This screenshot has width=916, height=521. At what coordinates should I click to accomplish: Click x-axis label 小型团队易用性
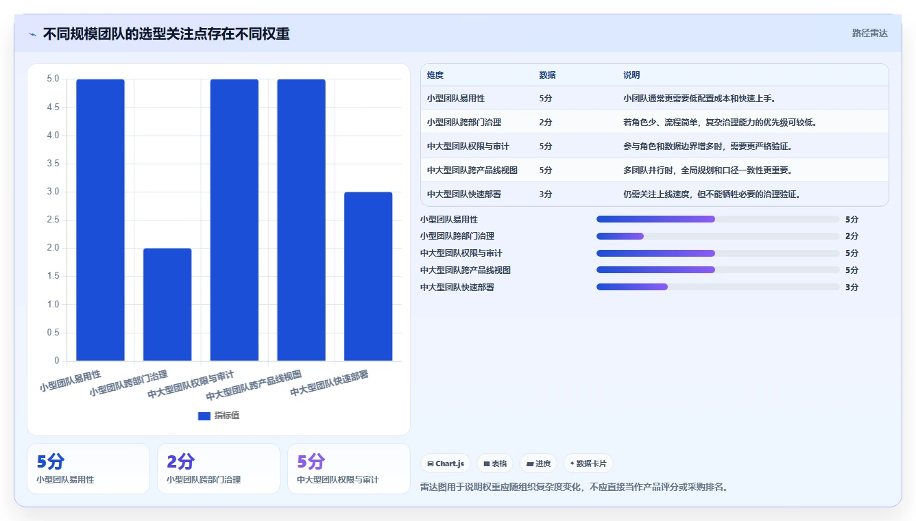point(70,381)
